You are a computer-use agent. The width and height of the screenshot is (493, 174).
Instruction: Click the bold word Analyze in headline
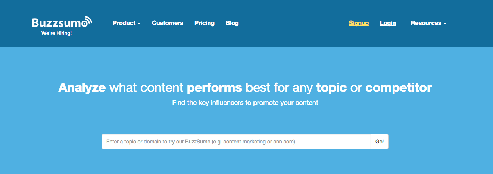pyautogui.click(x=82, y=88)
